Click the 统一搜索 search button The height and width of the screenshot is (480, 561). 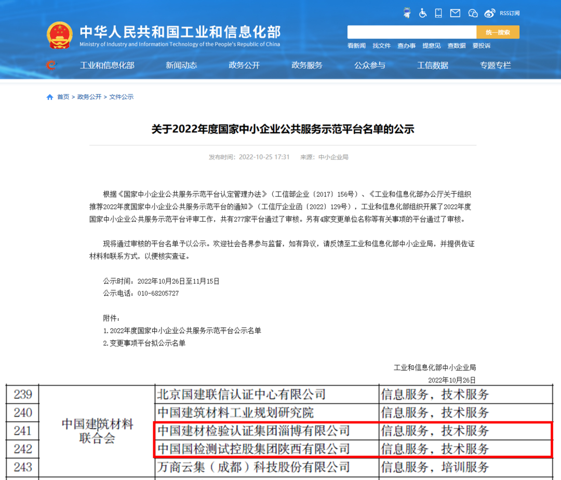[497, 32]
